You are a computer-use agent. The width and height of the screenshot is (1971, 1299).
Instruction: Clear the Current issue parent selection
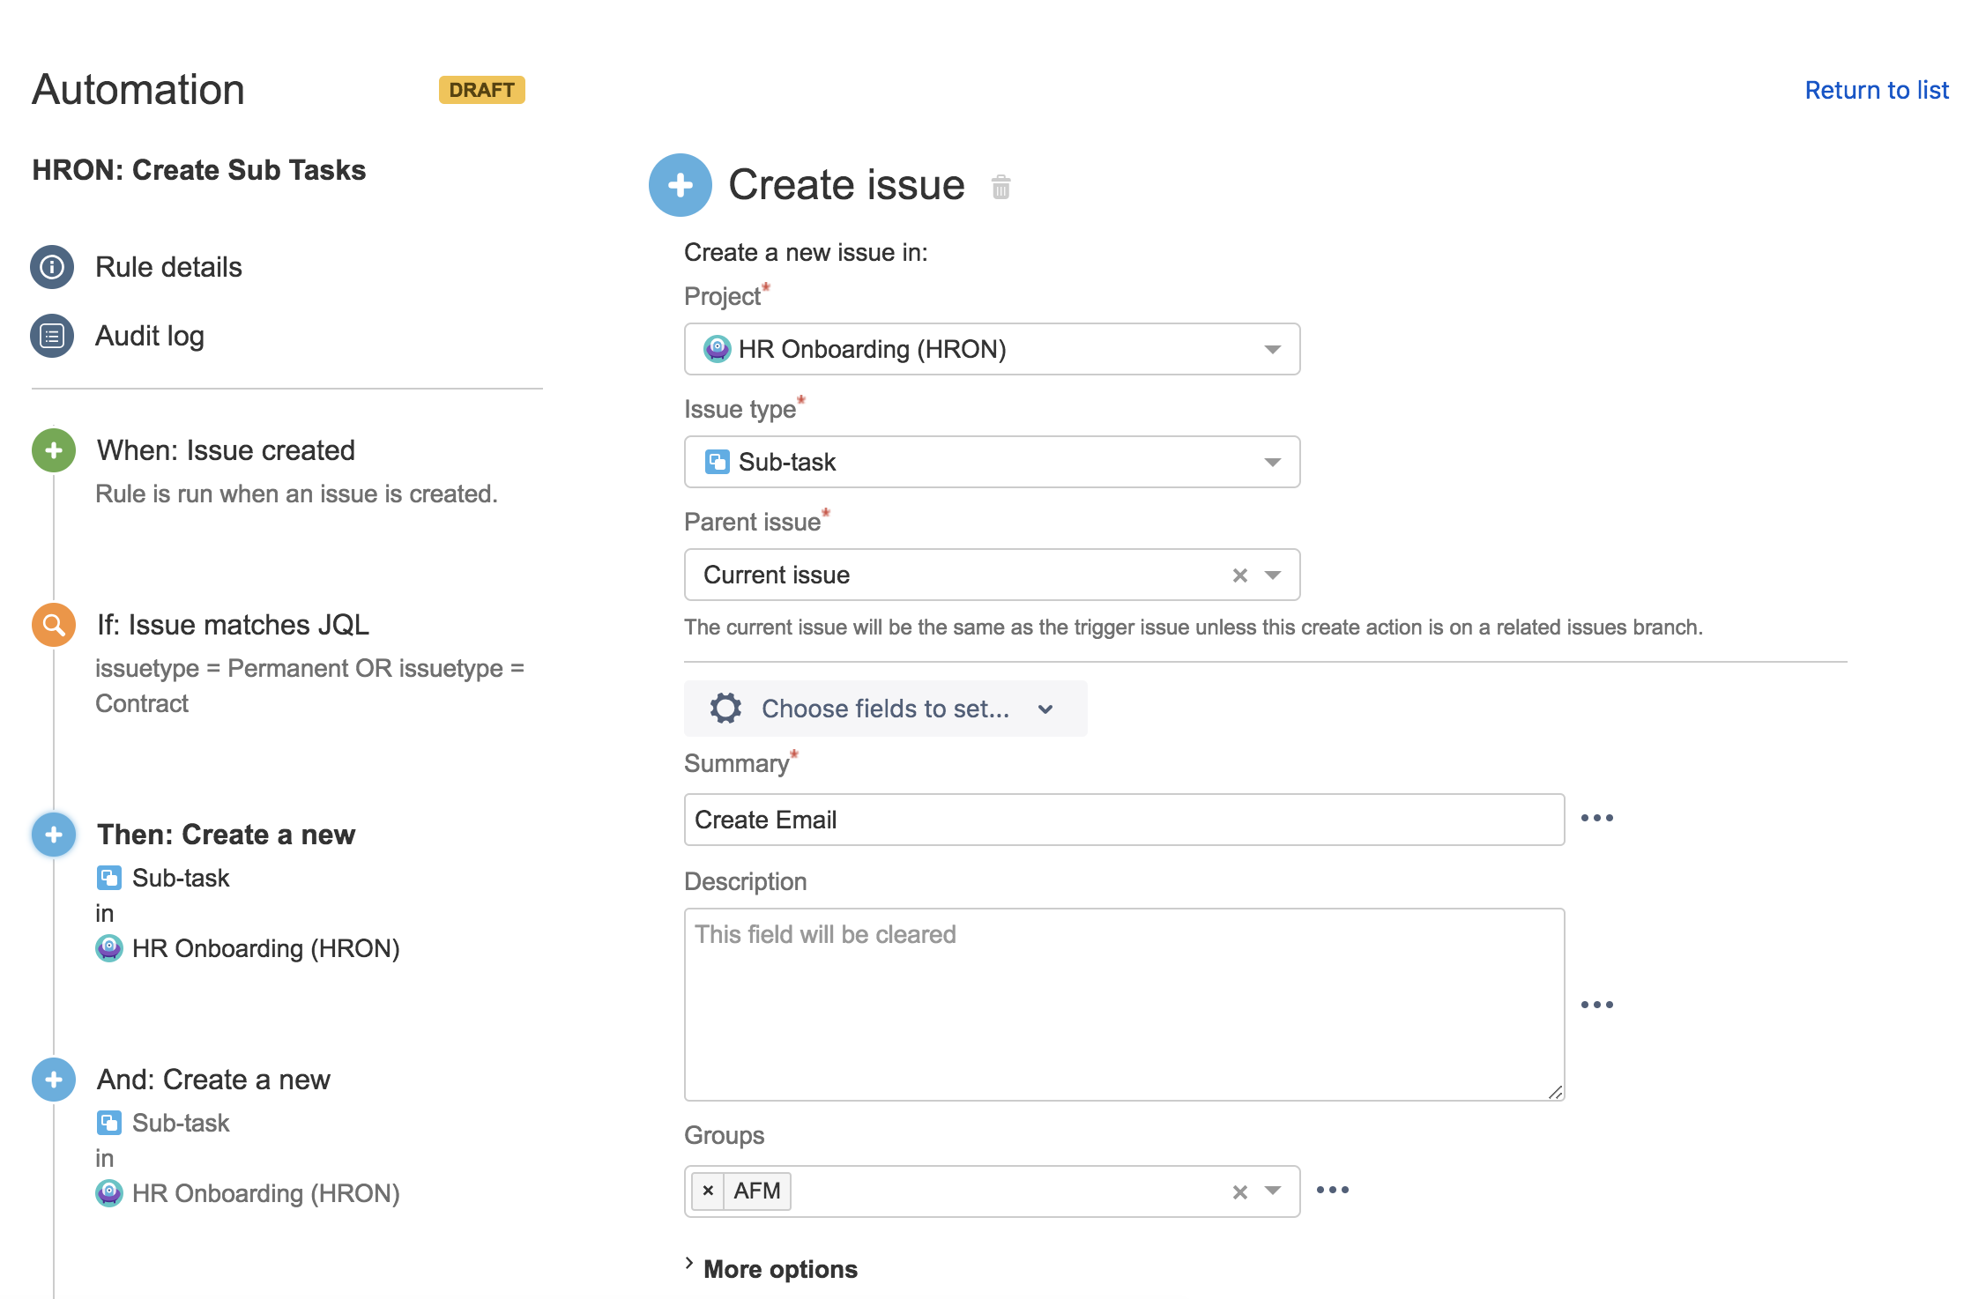pyautogui.click(x=1240, y=575)
